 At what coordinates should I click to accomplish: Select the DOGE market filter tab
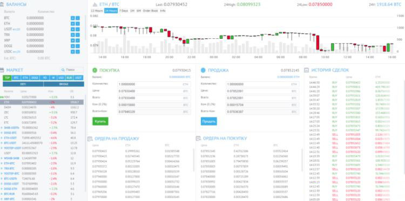[x=35, y=78]
